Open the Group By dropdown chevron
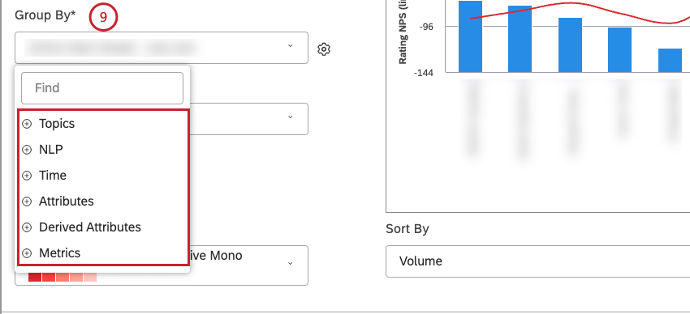Viewport: 690px width, 314px height. 290,45
